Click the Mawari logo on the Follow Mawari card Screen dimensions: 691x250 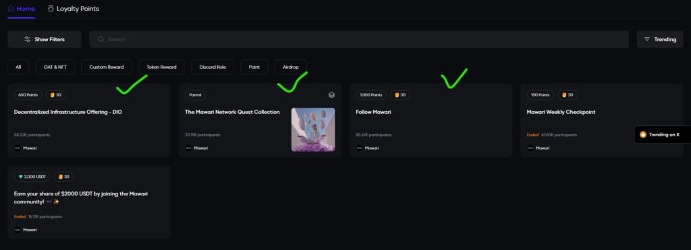(359, 148)
